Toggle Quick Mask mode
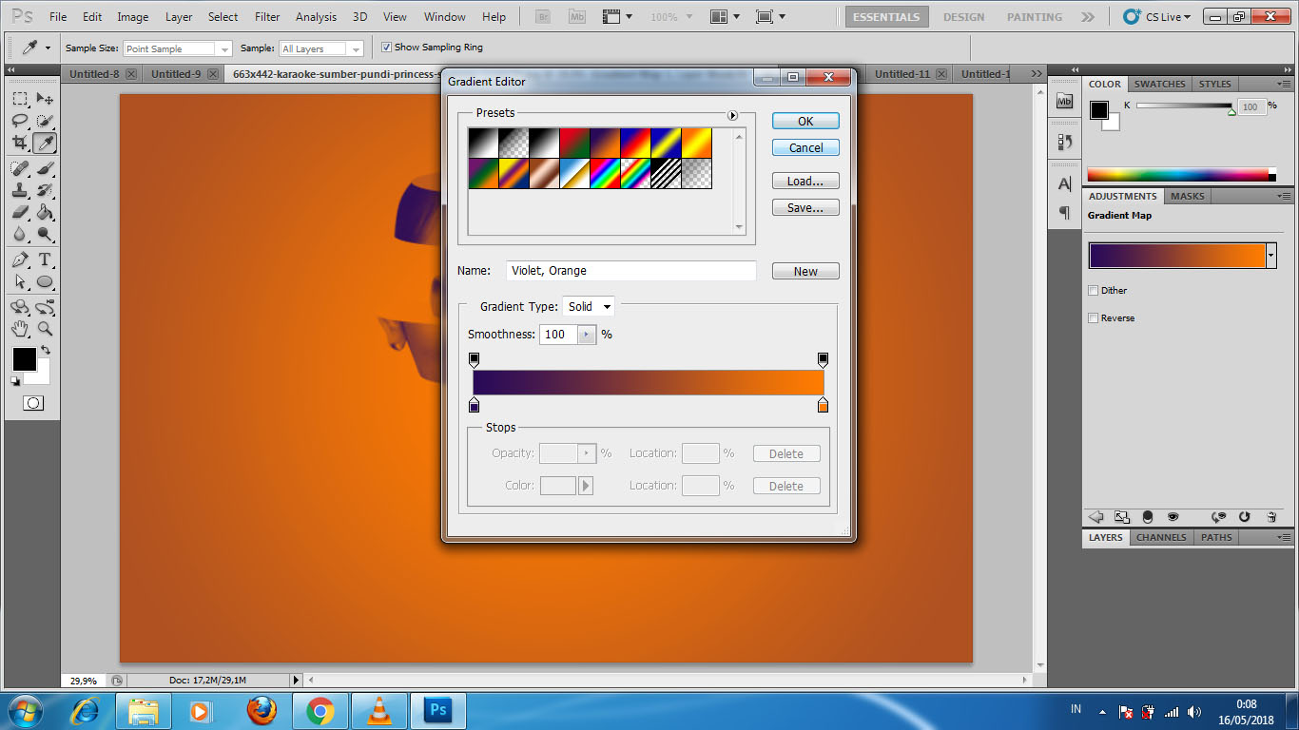1299x730 pixels. coord(33,403)
